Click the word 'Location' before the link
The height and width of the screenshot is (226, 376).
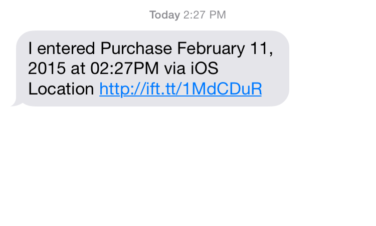click(61, 89)
